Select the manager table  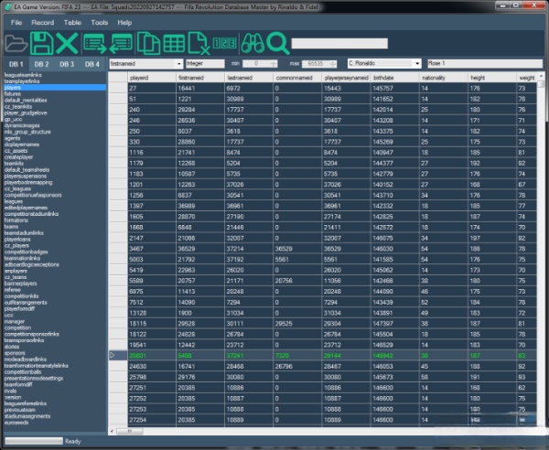pyautogui.click(x=15, y=321)
